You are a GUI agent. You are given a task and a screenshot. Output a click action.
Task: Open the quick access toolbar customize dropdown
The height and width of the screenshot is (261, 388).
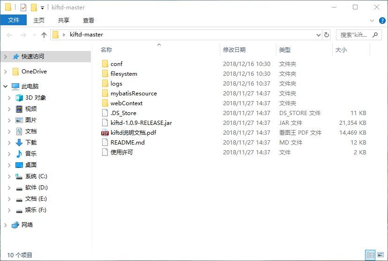(42, 8)
